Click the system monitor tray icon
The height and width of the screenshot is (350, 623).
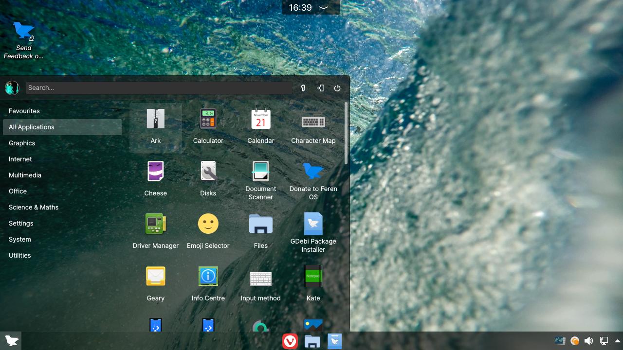coord(560,341)
